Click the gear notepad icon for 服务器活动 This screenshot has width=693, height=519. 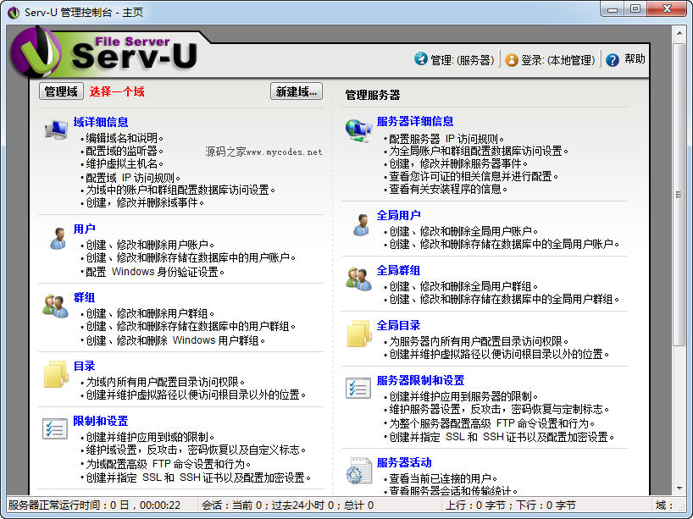tap(358, 471)
